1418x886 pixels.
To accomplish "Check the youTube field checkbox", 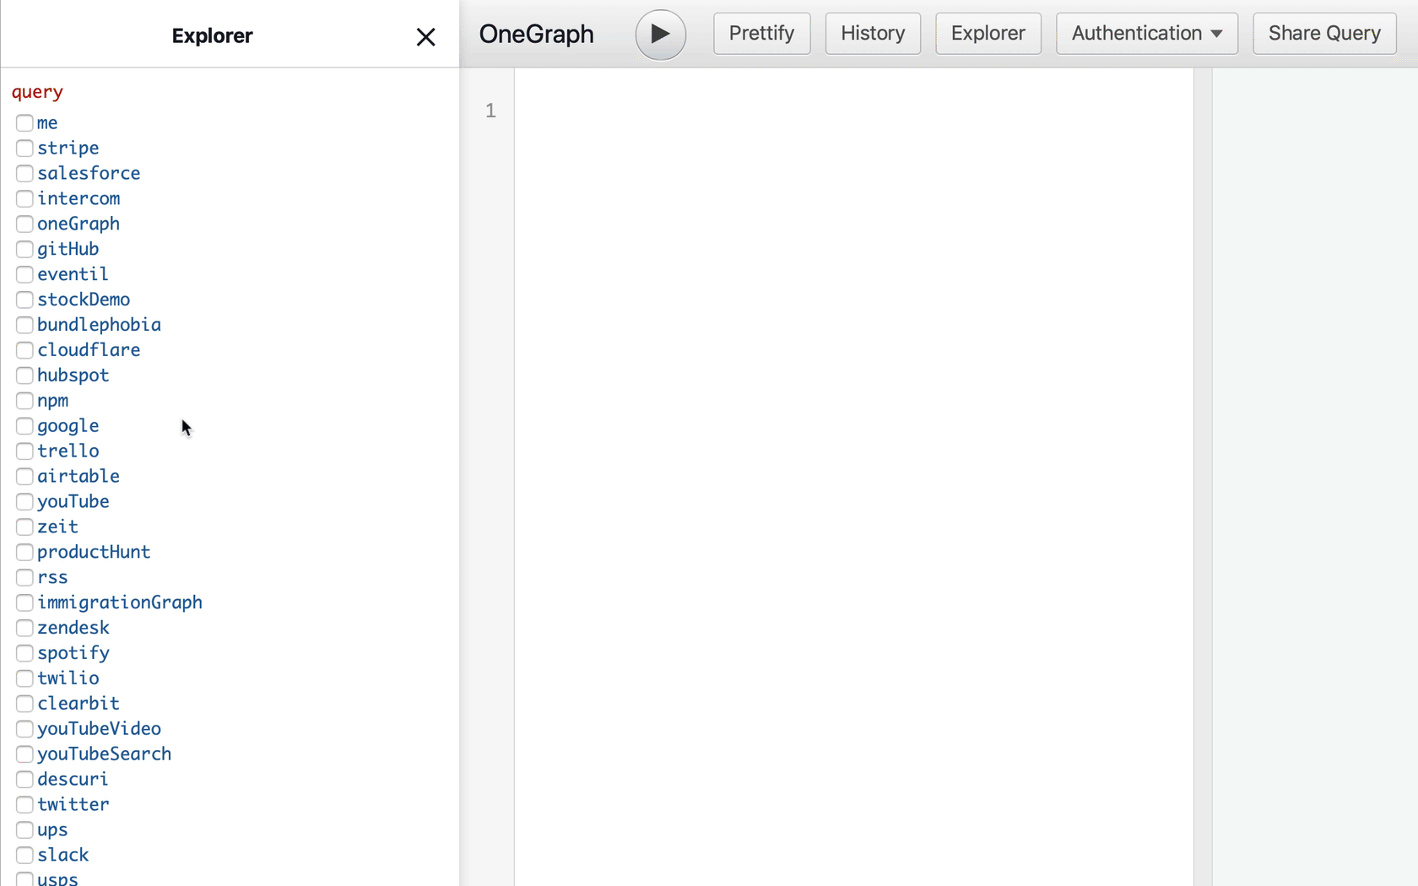I will (x=24, y=502).
